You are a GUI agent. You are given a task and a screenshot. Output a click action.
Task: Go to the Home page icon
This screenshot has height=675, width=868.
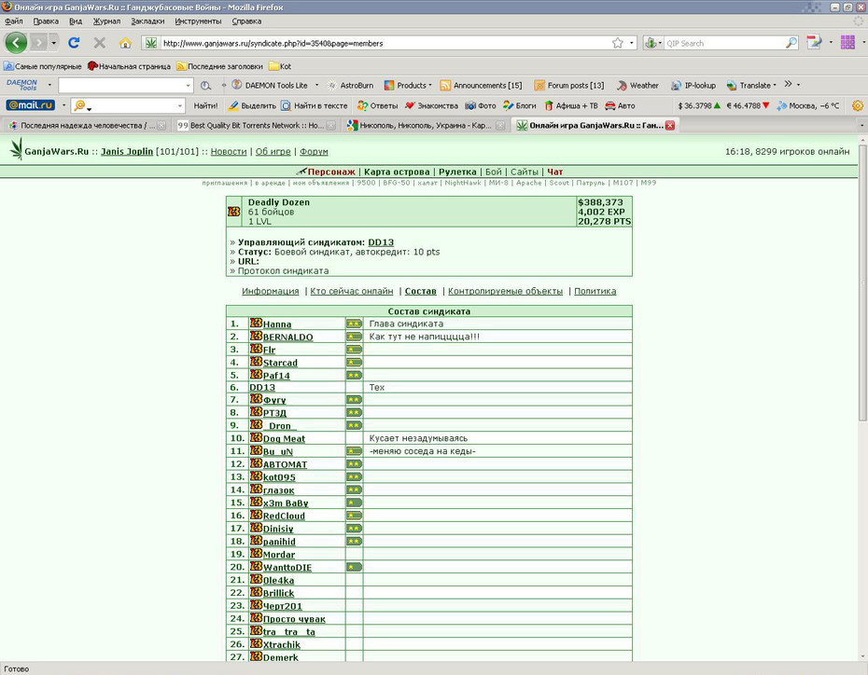click(x=126, y=43)
